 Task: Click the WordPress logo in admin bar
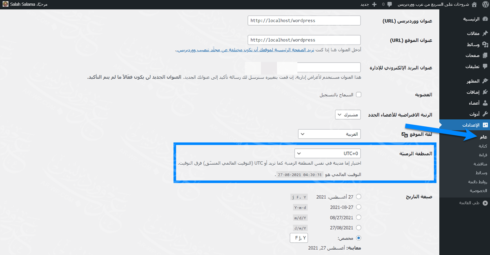coord(485,4)
